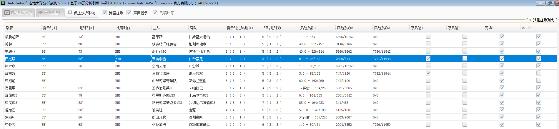The height and width of the screenshot is (129, 559).
Task: Disable the 声音提示 sound alert checkbox
Action: click(129, 13)
